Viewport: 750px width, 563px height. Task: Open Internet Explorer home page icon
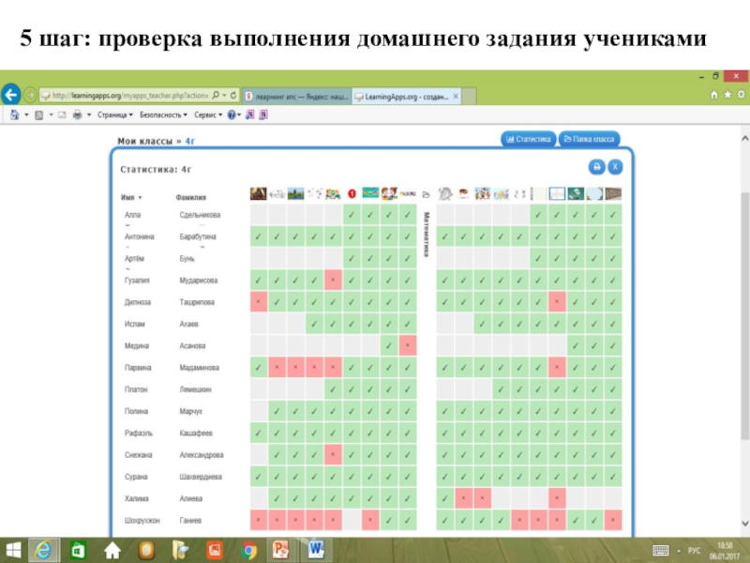[714, 95]
